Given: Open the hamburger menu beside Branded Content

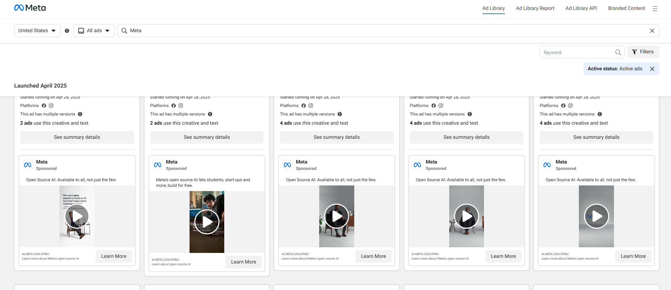Looking at the screenshot, I should tap(655, 8).
